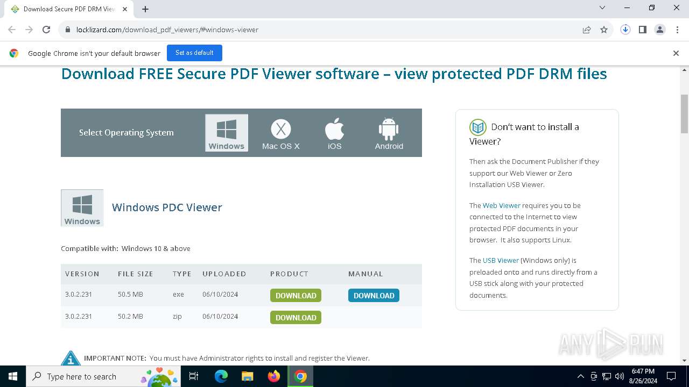The width and height of the screenshot is (689, 387).
Task: Click the zip type cell
Action: [177, 317]
